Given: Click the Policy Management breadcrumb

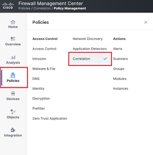Looking at the screenshot, I should (70, 9).
